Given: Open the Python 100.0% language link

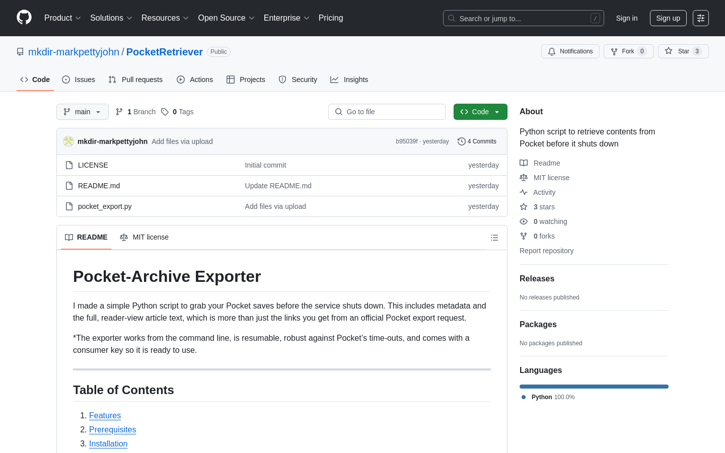Looking at the screenshot, I should click(548, 397).
